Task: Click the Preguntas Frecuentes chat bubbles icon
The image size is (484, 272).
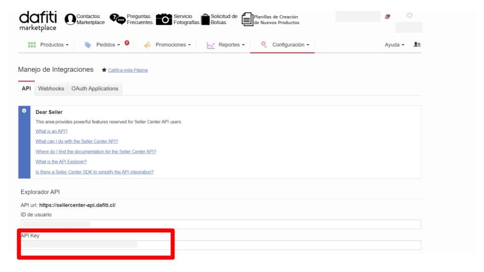Action: point(117,19)
